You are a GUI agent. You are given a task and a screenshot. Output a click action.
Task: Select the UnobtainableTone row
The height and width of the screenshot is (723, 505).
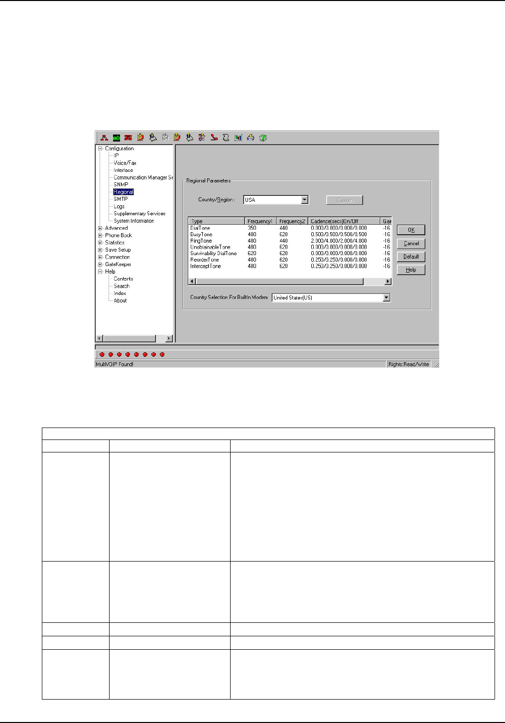click(x=290, y=247)
